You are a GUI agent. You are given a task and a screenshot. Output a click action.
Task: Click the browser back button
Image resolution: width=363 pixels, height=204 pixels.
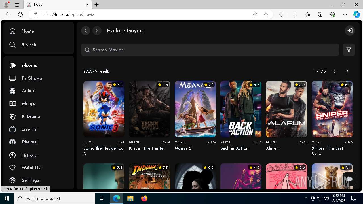(x=8, y=14)
